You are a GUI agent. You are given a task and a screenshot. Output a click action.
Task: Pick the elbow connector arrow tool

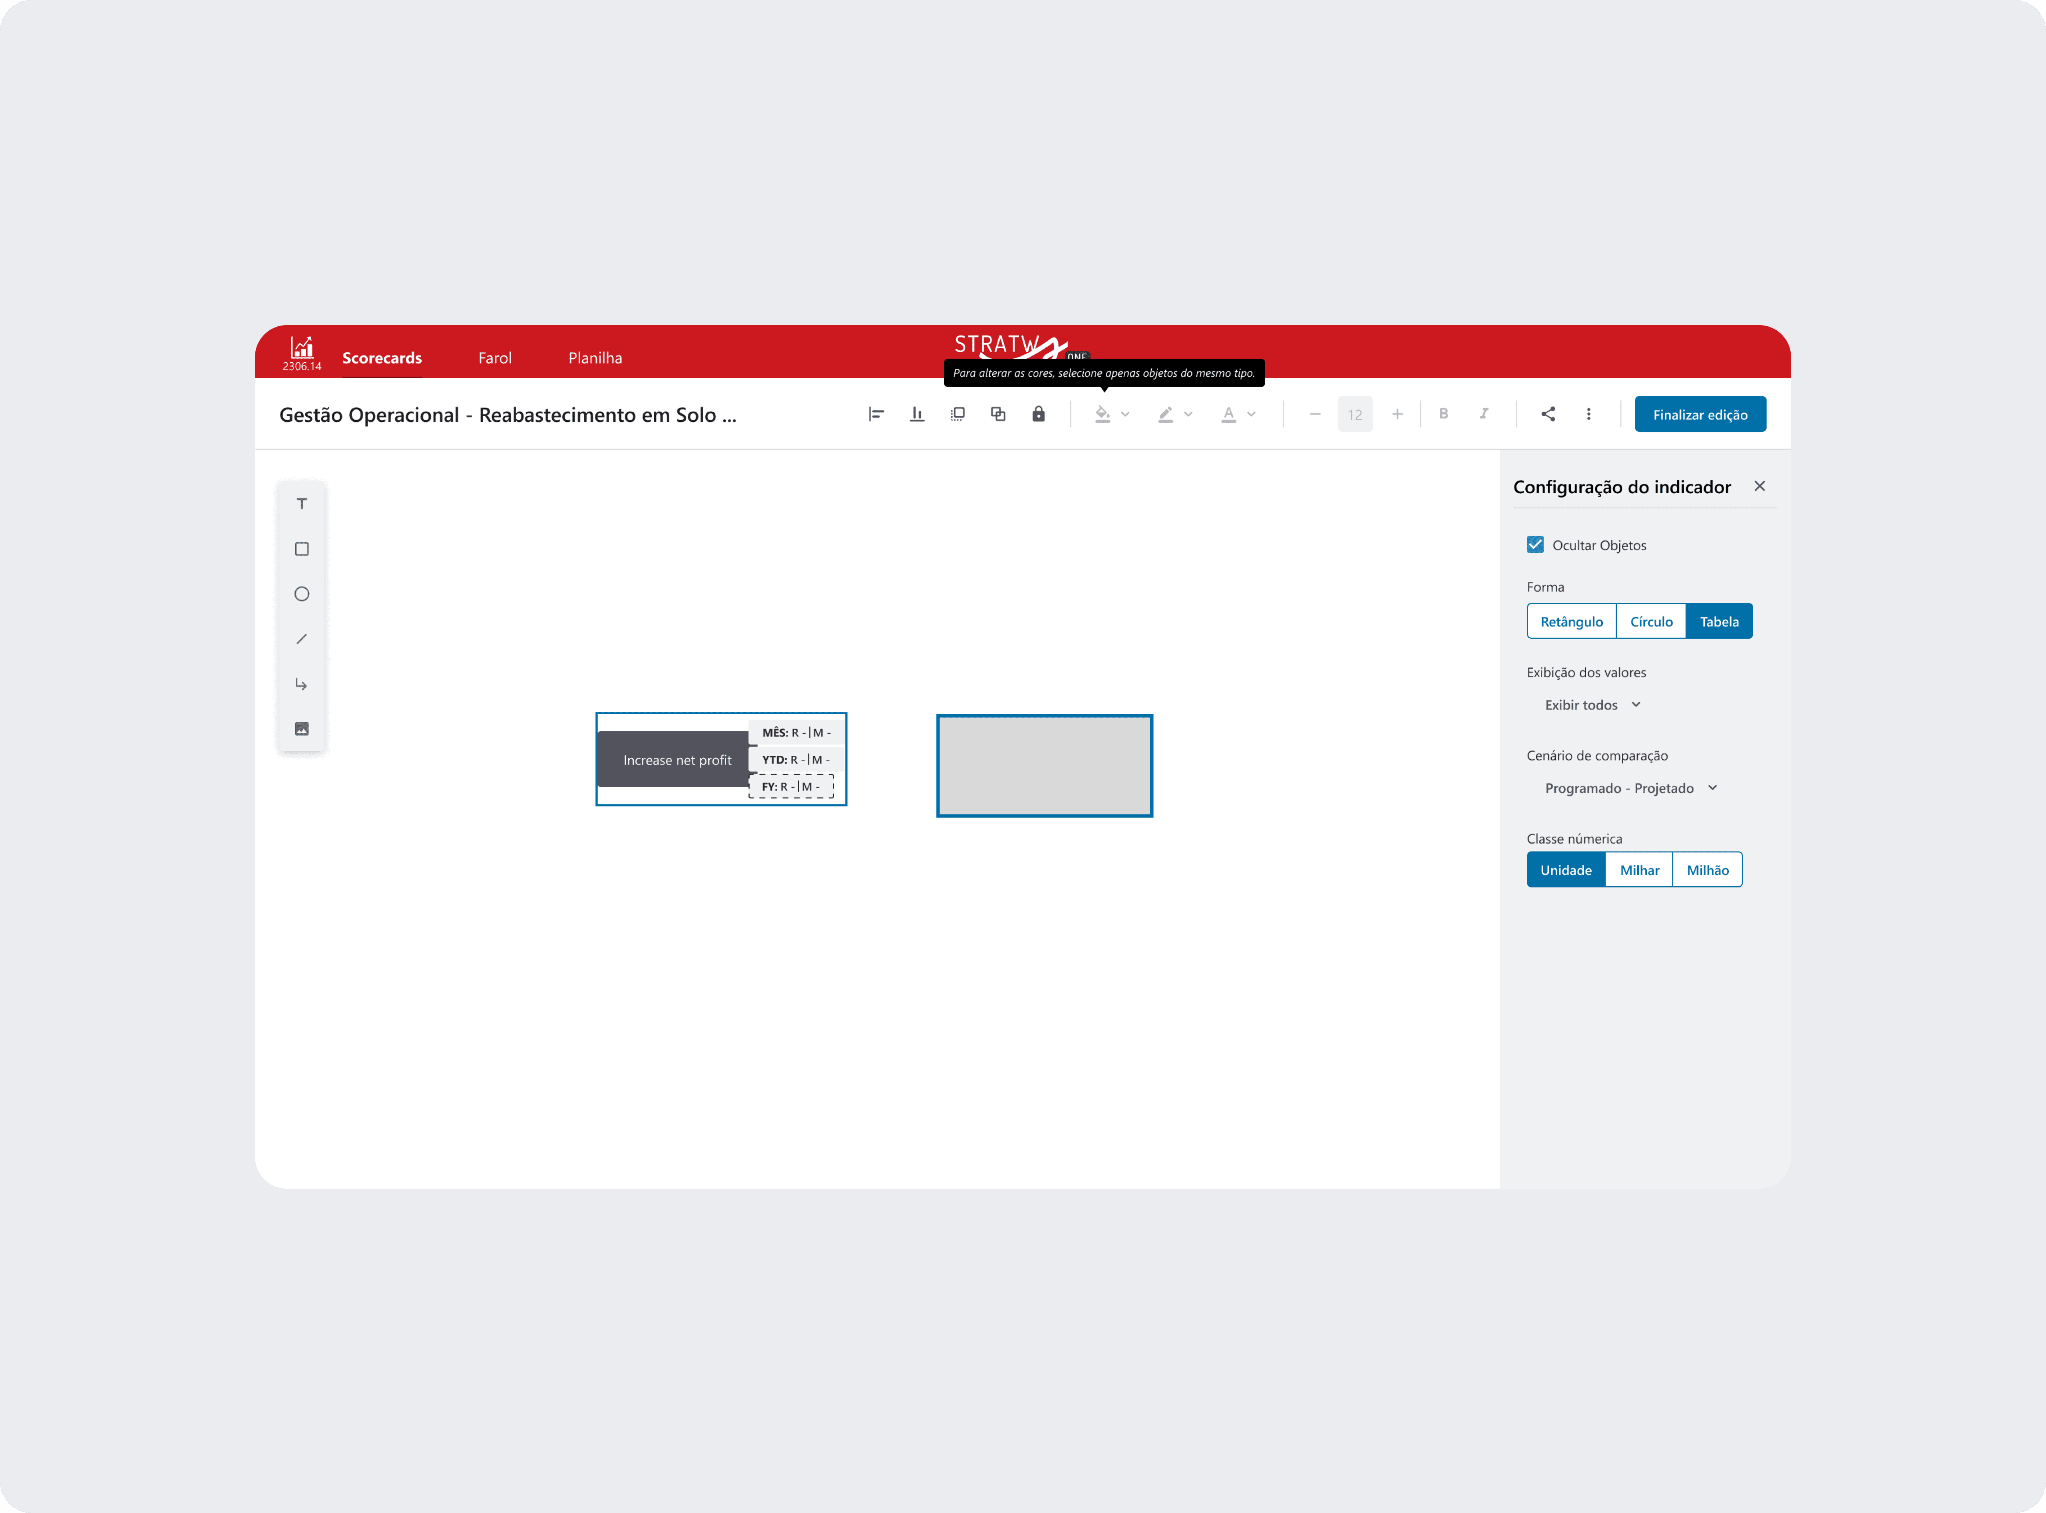[301, 684]
